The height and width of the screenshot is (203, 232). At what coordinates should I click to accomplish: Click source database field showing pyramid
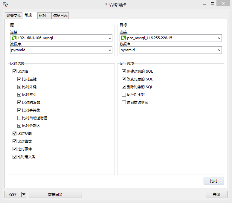(x=61, y=50)
